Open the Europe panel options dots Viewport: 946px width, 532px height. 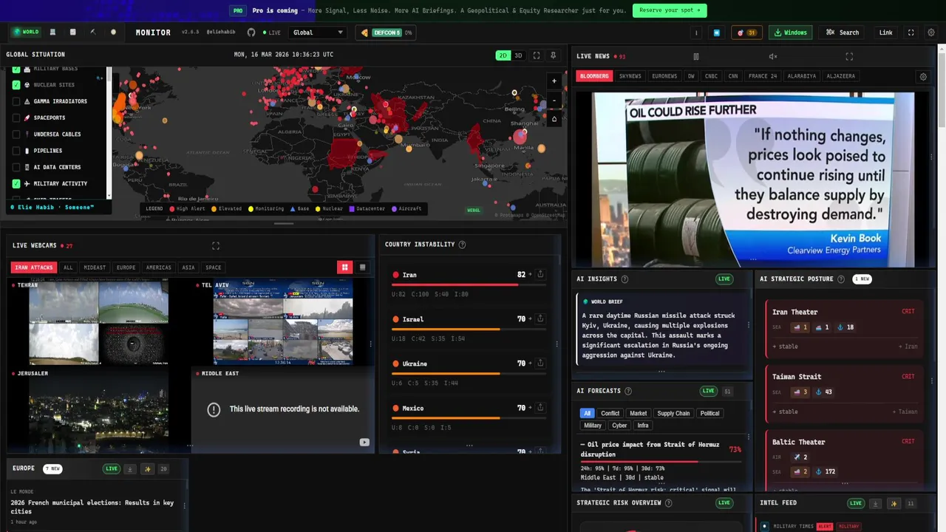tap(184, 506)
